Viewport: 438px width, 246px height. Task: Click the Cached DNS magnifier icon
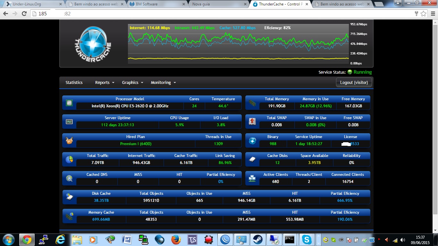pyautogui.click(x=69, y=178)
